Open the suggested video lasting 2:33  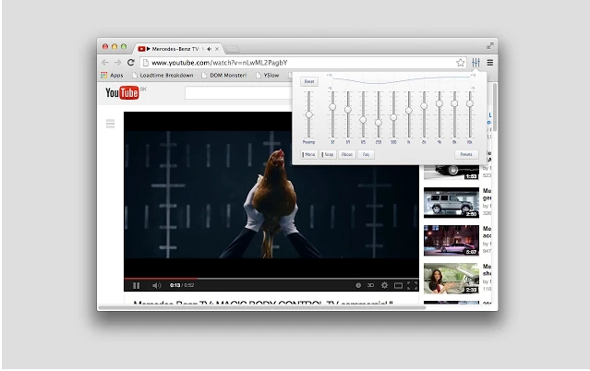tap(452, 279)
